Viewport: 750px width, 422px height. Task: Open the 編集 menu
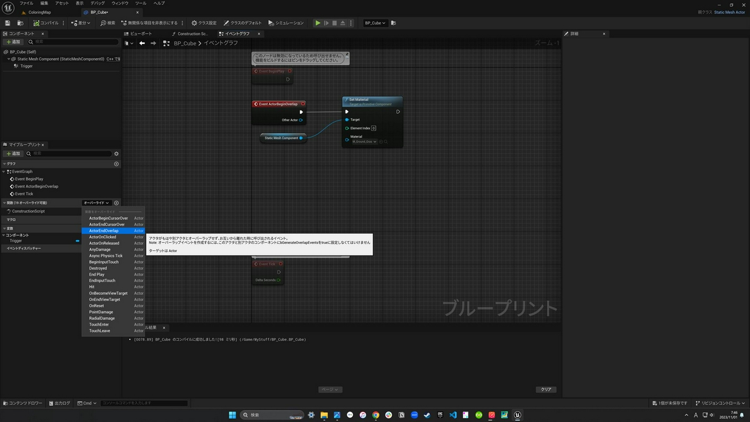pos(44,3)
